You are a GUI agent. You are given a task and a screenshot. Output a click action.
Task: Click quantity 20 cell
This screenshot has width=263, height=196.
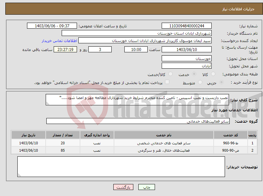coord(63,143)
